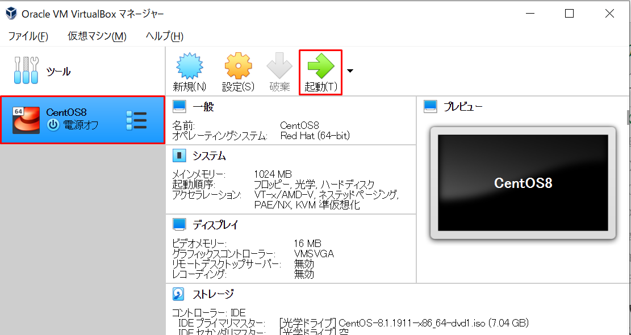This screenshot has width=631, height=335.
Task: Click the grayed-out 破棄 discard icon
Action: click(279, 66)
